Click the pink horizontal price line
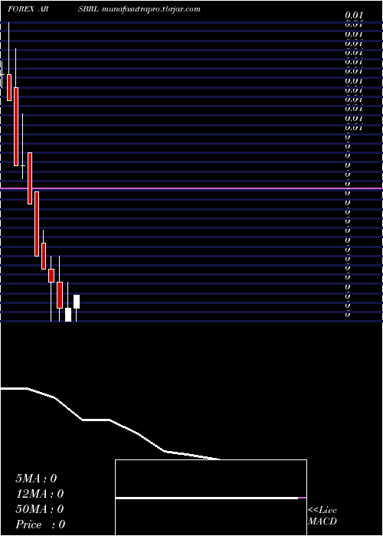This screenshot has height=536, width=383. pyautogui.click(x=191, y=188)
